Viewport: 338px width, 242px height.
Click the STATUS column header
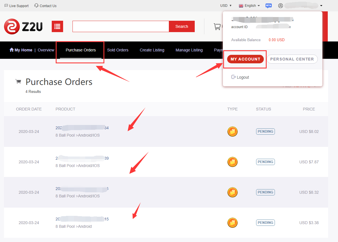tap(264, 109)
